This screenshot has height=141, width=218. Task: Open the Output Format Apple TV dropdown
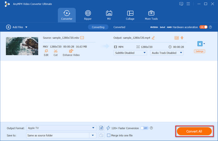(61, 128)
